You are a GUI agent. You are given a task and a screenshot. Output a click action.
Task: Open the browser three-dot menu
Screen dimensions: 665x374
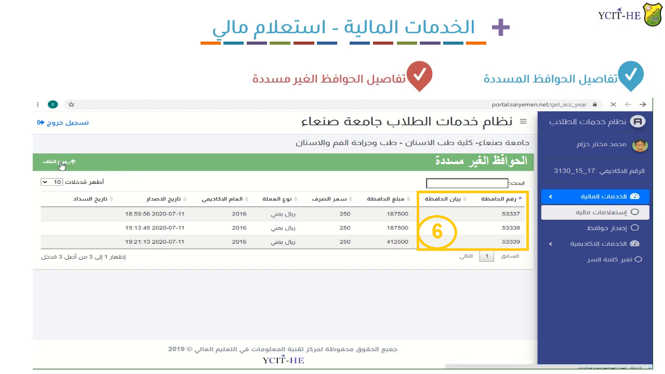(38, 104)
